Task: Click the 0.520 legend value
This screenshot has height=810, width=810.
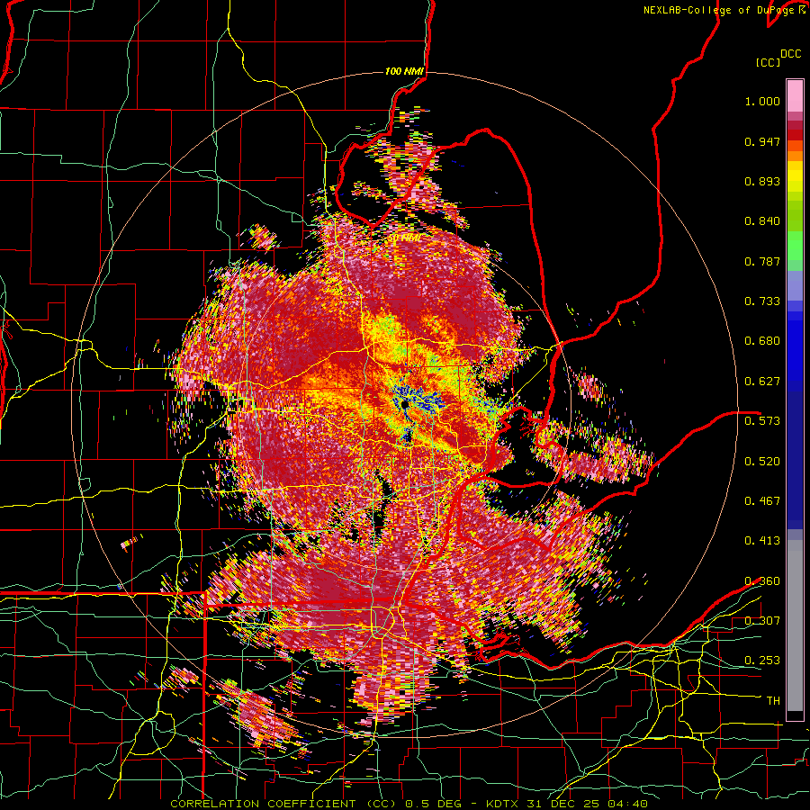Action: [762, 461]
